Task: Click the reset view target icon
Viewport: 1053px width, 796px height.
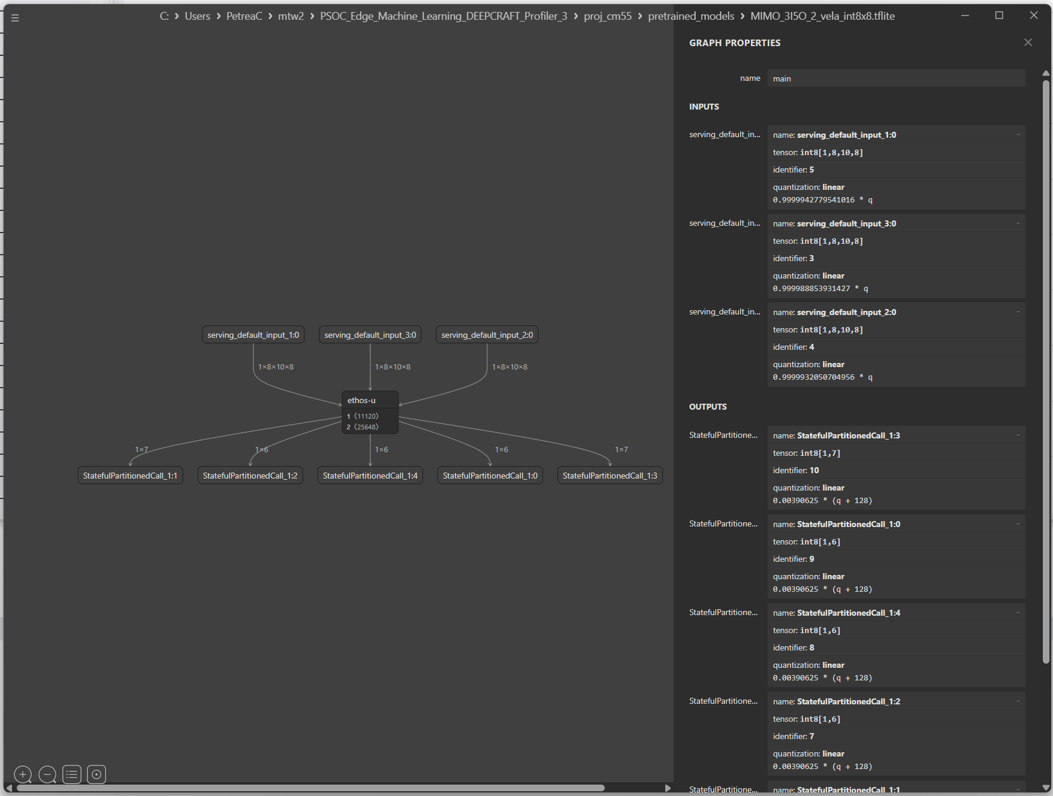Action: tap(96, 774)
